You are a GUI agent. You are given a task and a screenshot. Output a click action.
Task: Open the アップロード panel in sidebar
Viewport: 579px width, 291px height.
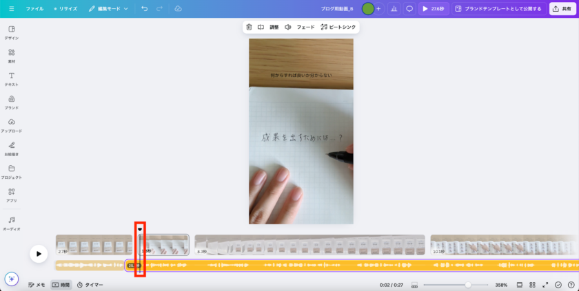11,125
